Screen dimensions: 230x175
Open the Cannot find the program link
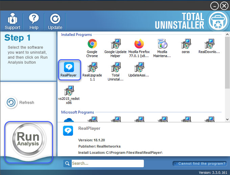200,164
